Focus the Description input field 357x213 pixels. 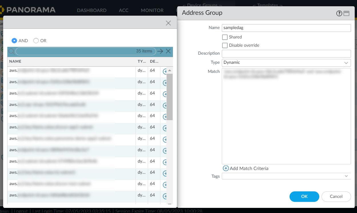[286, 54]
